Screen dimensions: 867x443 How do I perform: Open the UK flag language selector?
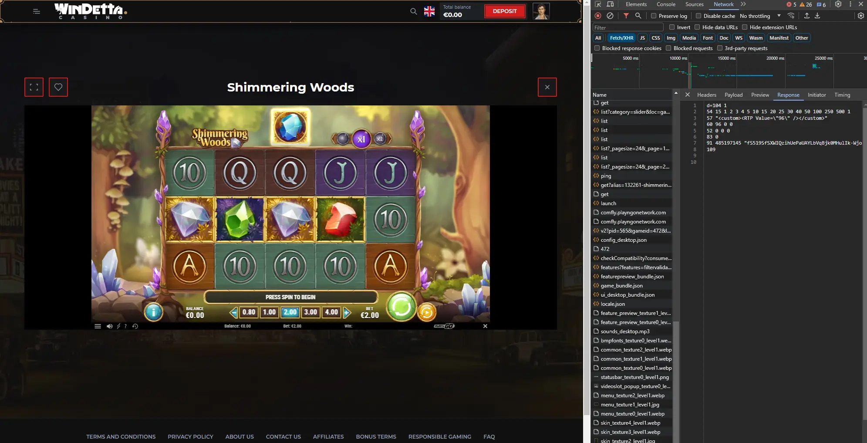[x=429, y=11]
